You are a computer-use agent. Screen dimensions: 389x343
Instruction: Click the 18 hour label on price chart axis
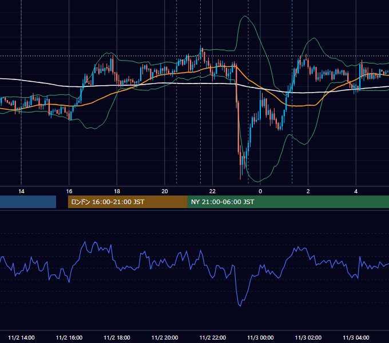point(117,192)
